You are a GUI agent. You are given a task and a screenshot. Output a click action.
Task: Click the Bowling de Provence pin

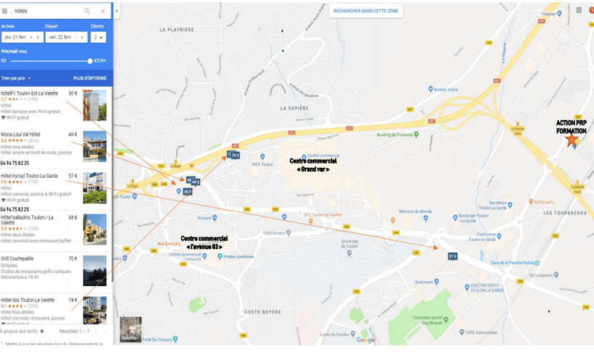(416, 134)
